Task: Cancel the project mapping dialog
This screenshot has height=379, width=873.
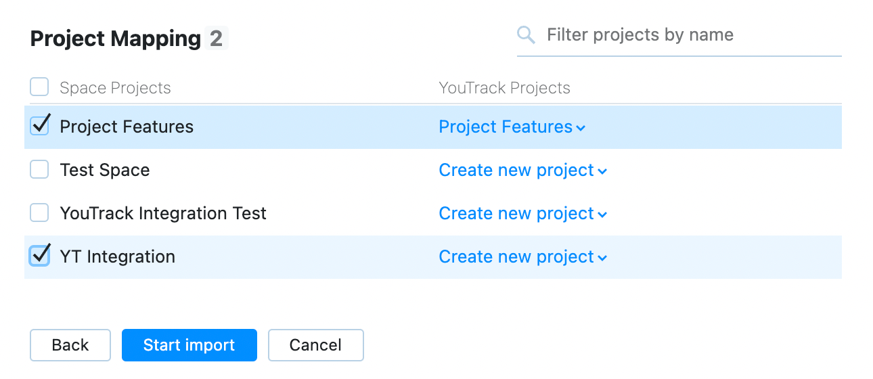Action: [x=315, y=345]
